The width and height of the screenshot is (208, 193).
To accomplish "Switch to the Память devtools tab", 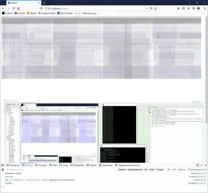I will pos(92,165).
